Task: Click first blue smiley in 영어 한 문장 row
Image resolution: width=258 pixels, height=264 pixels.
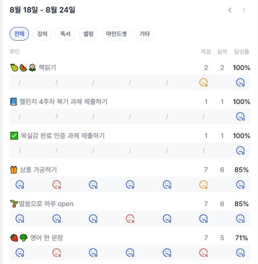Action: click(20, 253)
